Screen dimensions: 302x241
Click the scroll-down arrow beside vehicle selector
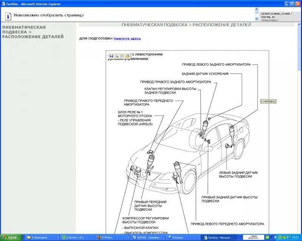click(x=257, y=19)
